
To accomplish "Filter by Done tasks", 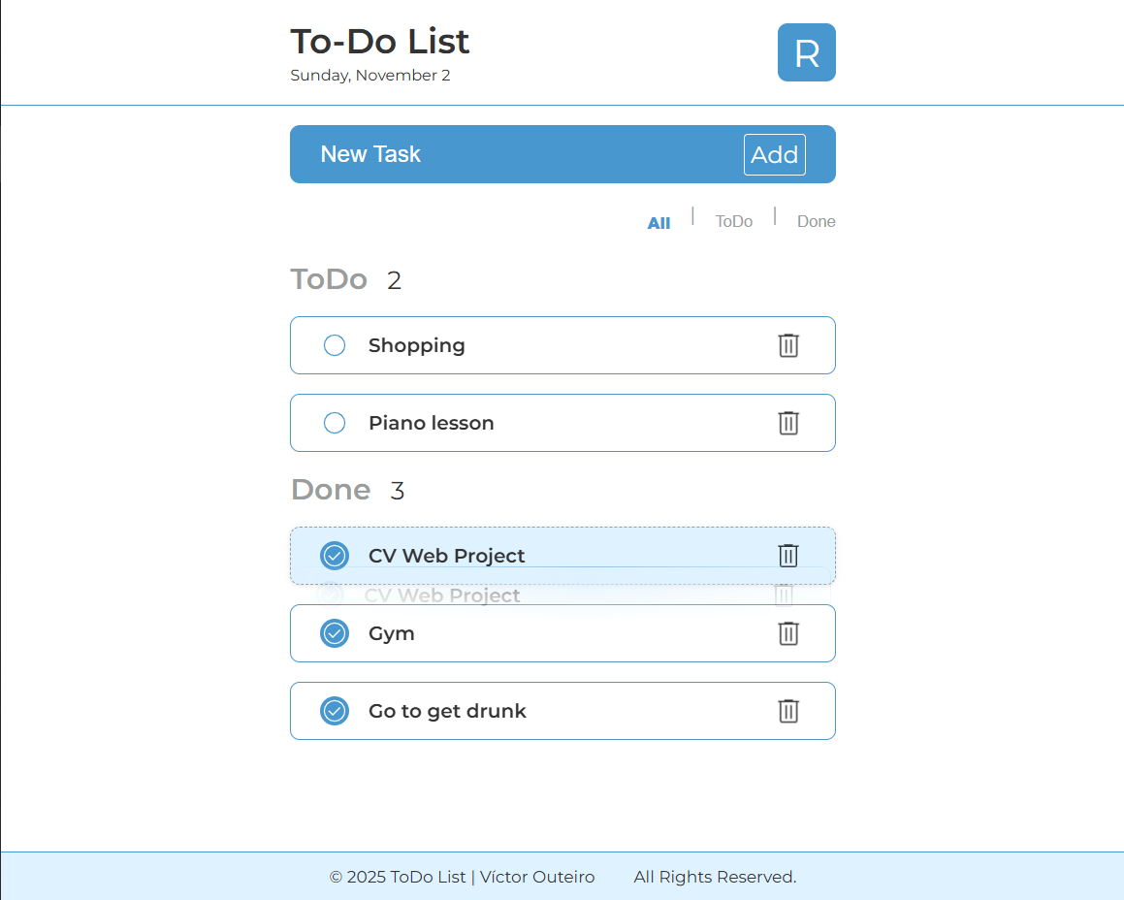I will coord(816,222).
